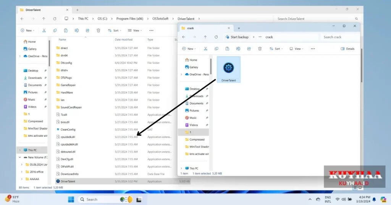Viewport: 391px width, 205px height.
Task: Add new tab in crack window
Action: (239, 28)
